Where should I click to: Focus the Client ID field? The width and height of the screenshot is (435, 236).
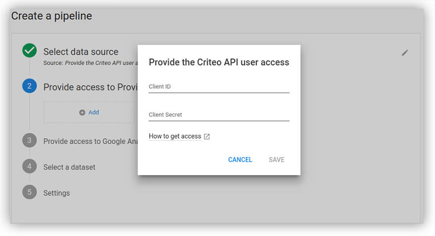(218, 86)
